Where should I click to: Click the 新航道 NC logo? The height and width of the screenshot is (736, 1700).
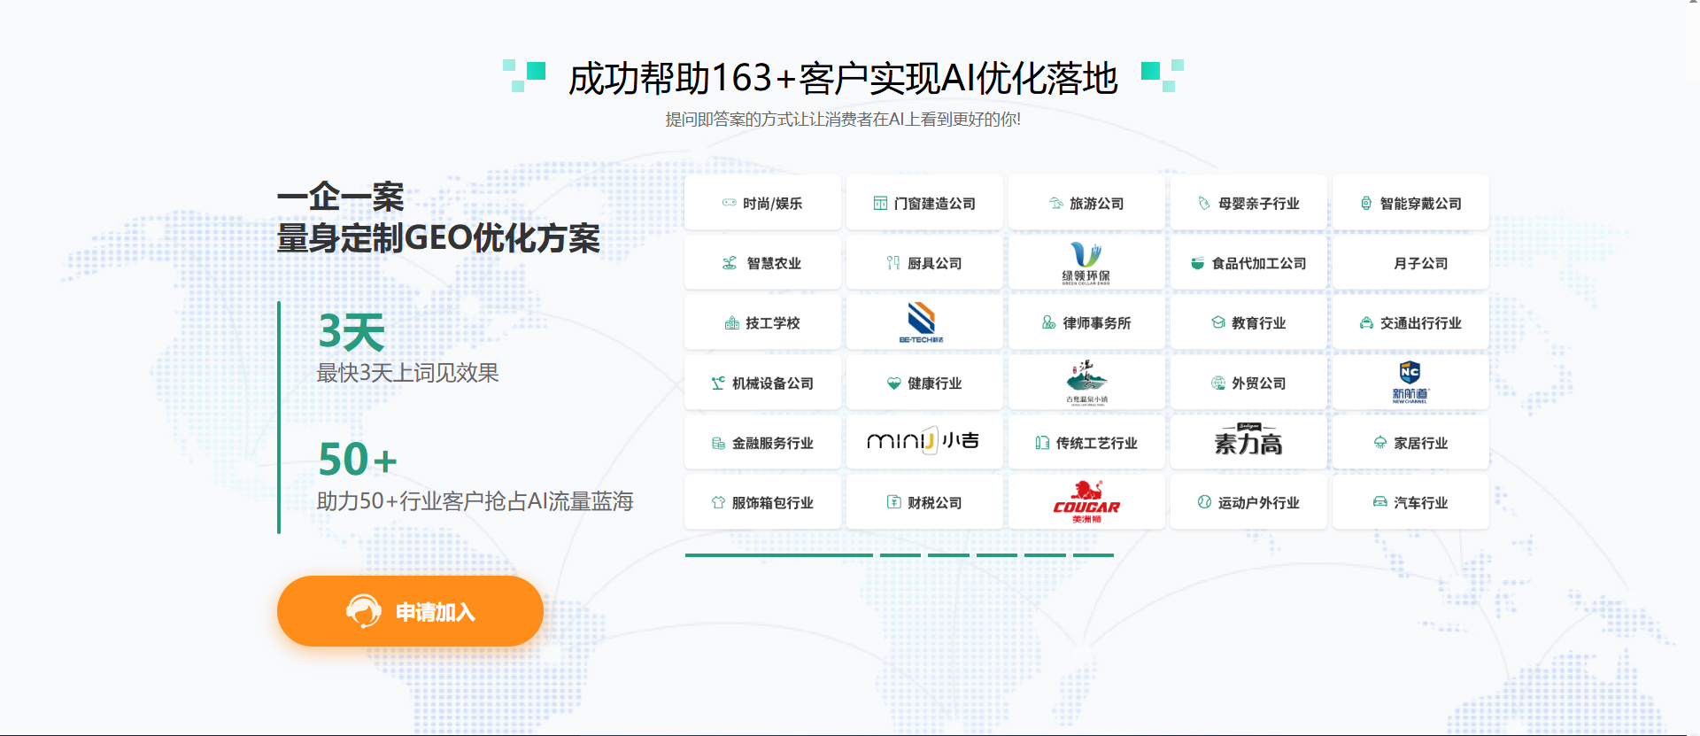click(1410, 383)
